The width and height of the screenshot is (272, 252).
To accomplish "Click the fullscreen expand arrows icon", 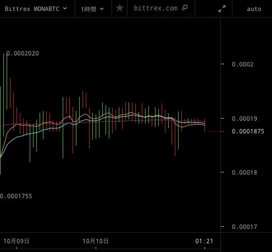I will (222, 9).
